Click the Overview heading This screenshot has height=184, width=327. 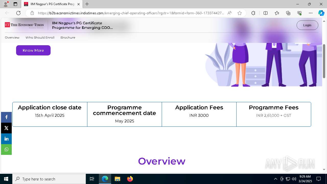[162, 161]
